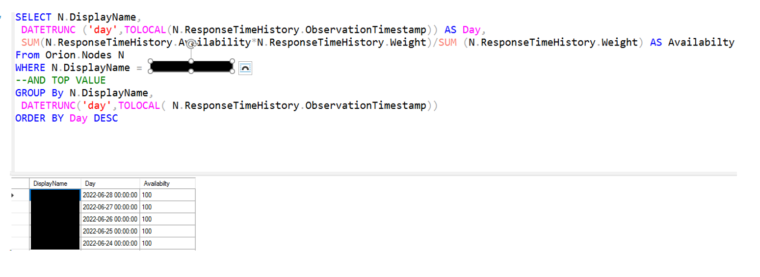The height and width of the screenshot is (277, 760).
Task: Select the 2022-06-27 00:00:00 cell
Action: pos(110,207)
